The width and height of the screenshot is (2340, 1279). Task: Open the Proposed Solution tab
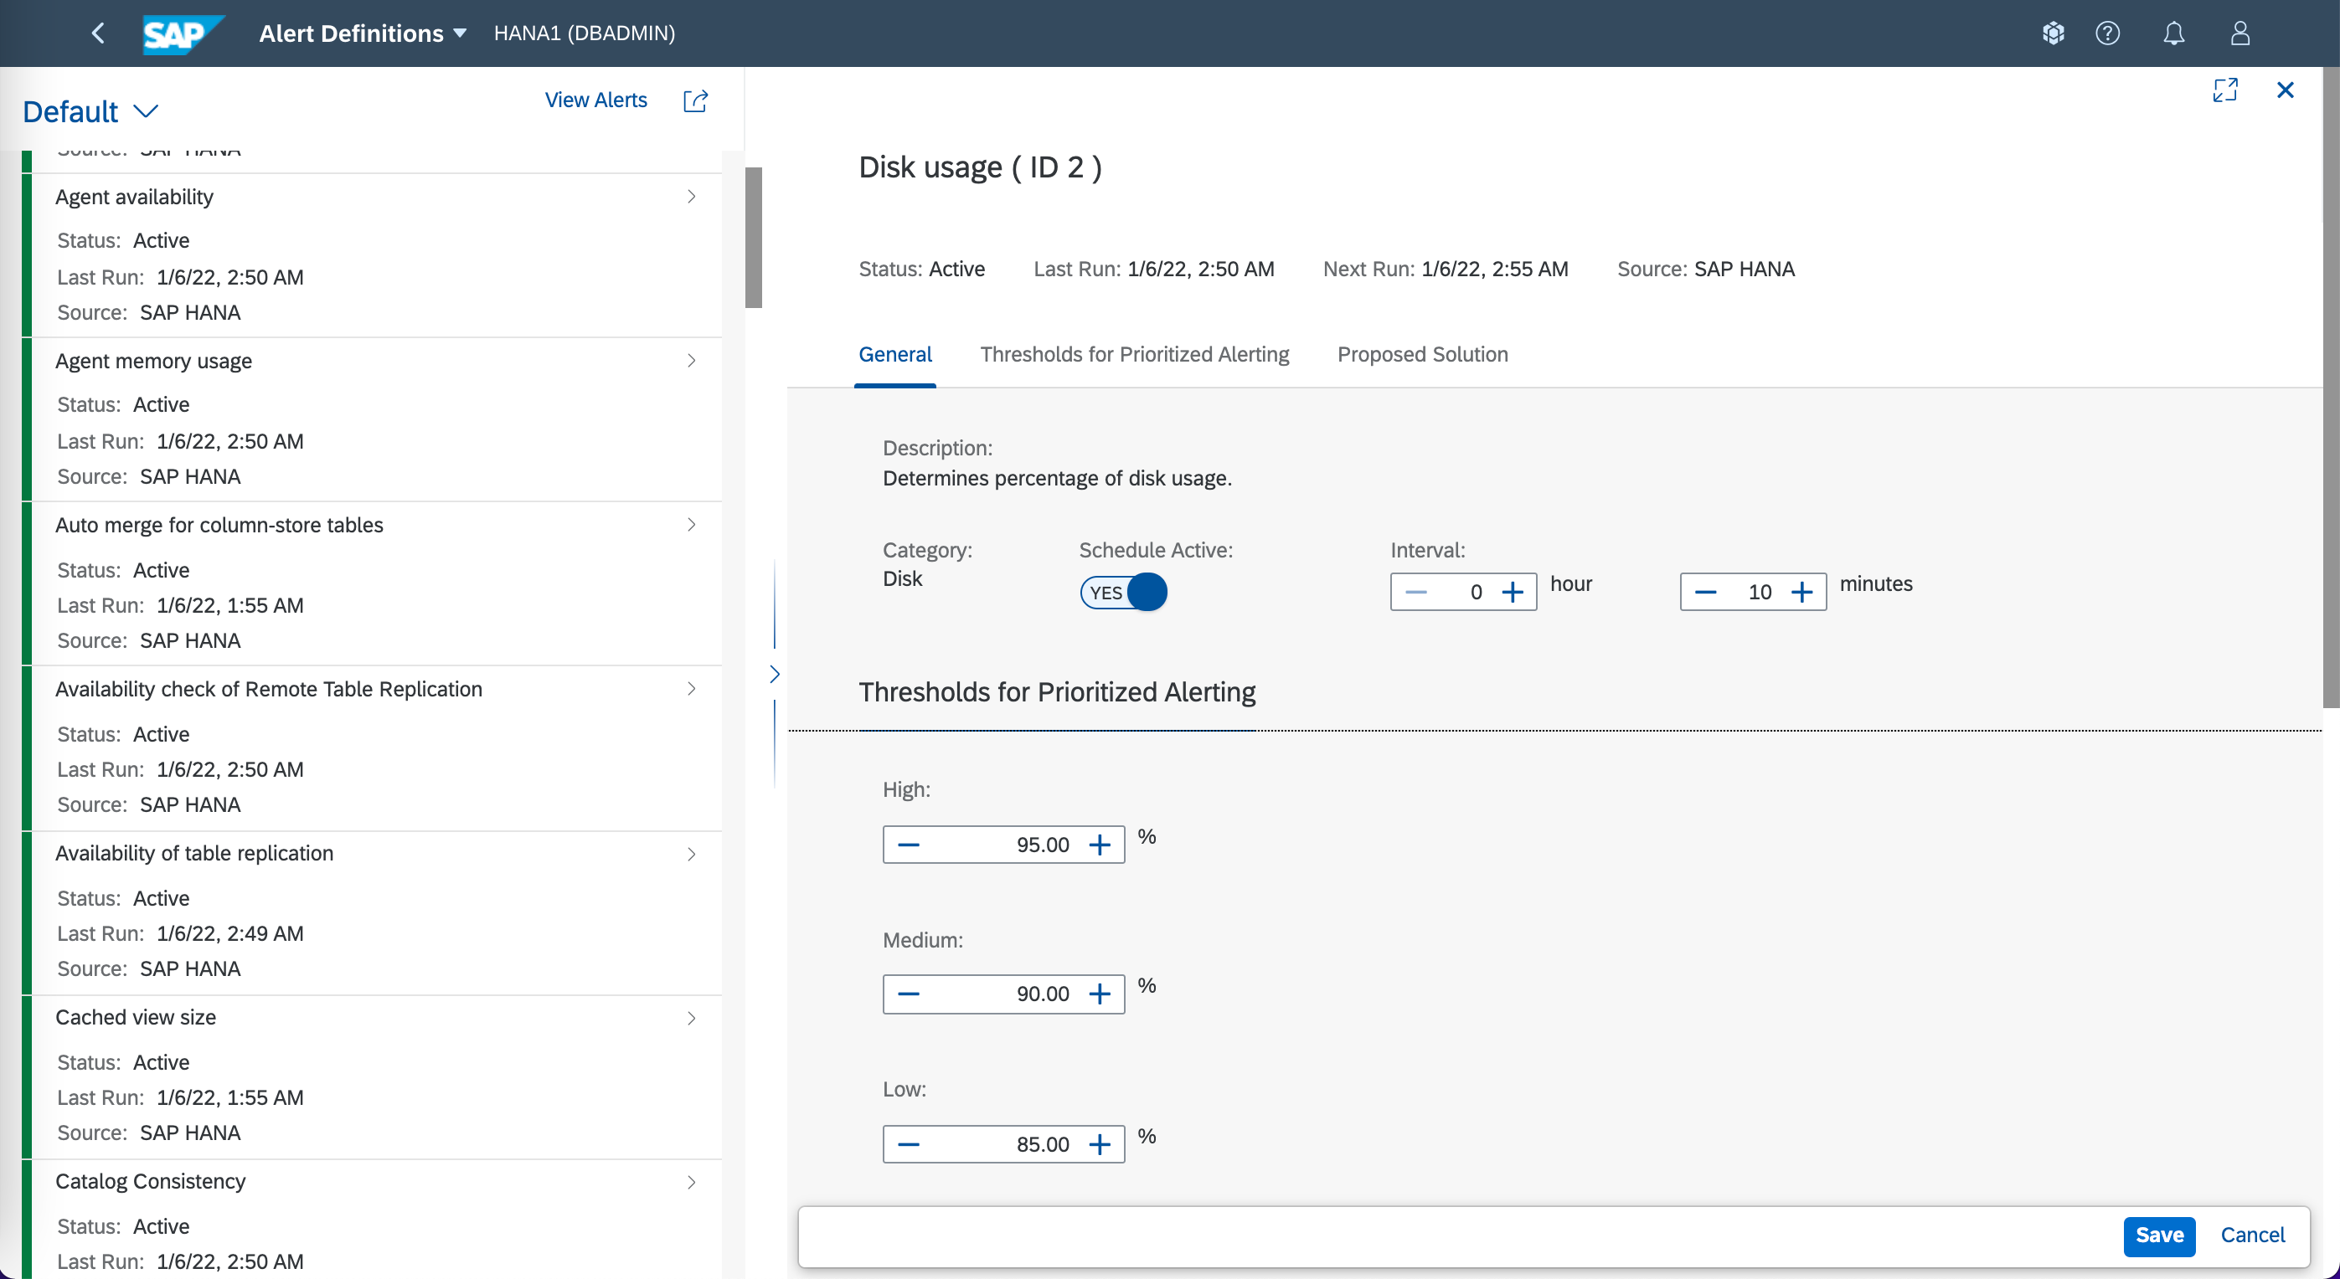[x=1421, y=354]
